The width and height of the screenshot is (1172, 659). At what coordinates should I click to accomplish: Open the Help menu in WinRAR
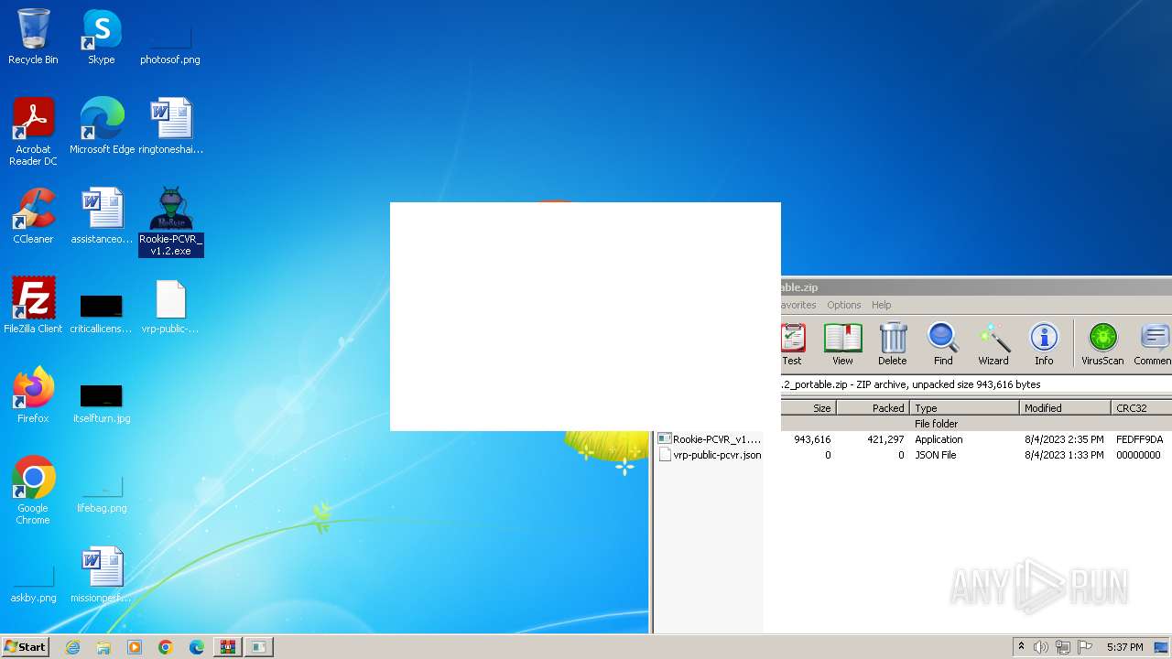point(881,305)
